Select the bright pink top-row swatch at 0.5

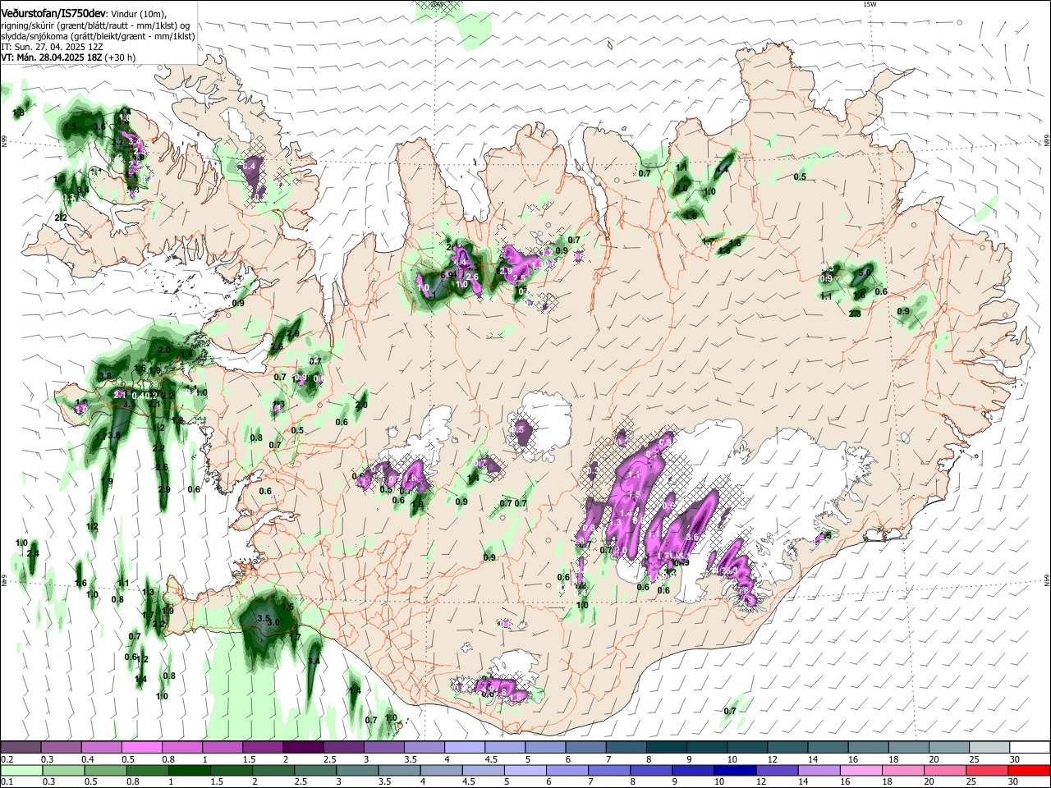click(141, 747)
